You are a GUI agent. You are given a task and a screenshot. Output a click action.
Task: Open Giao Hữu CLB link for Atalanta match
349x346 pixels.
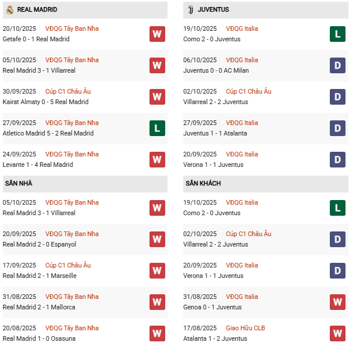coord(245,328)
